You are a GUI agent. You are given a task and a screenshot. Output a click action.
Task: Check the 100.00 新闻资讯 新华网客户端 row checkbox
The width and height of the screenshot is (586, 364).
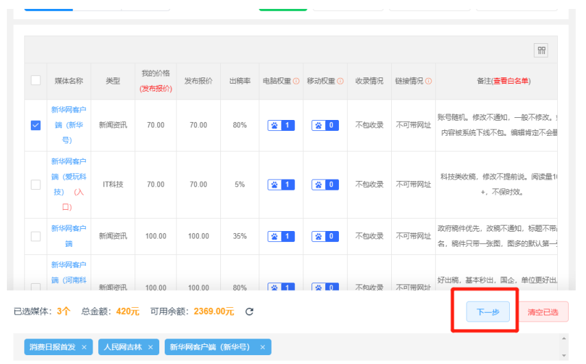coord(36,236)
